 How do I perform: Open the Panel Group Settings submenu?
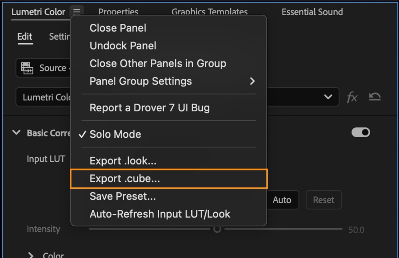[x=141, y=81]
